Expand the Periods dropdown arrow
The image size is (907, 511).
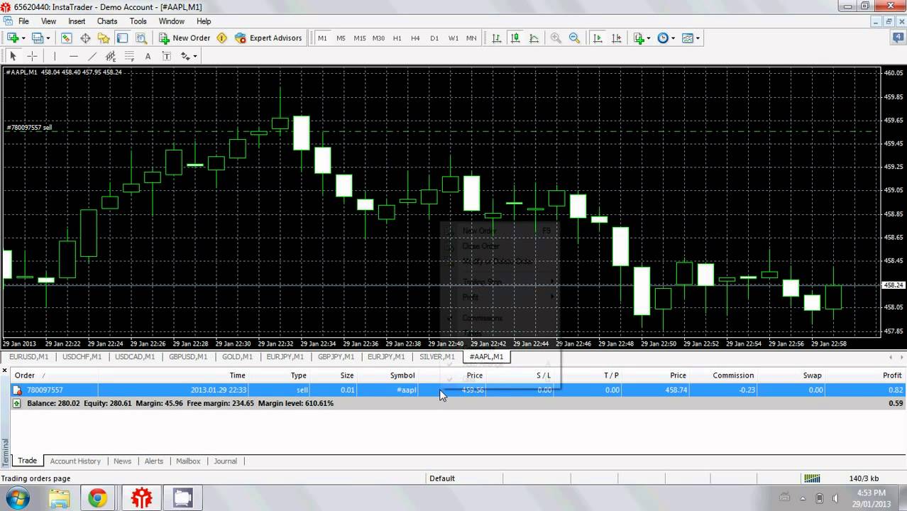coord(674,38)
